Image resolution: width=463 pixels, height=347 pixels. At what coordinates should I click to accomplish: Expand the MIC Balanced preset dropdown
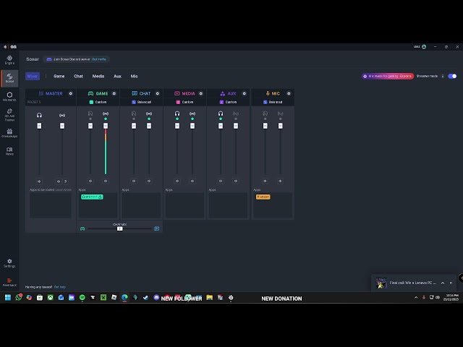click(x=273, y=102)
